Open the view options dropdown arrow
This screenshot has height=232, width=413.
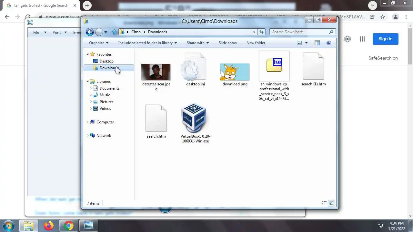coord(306,43)
